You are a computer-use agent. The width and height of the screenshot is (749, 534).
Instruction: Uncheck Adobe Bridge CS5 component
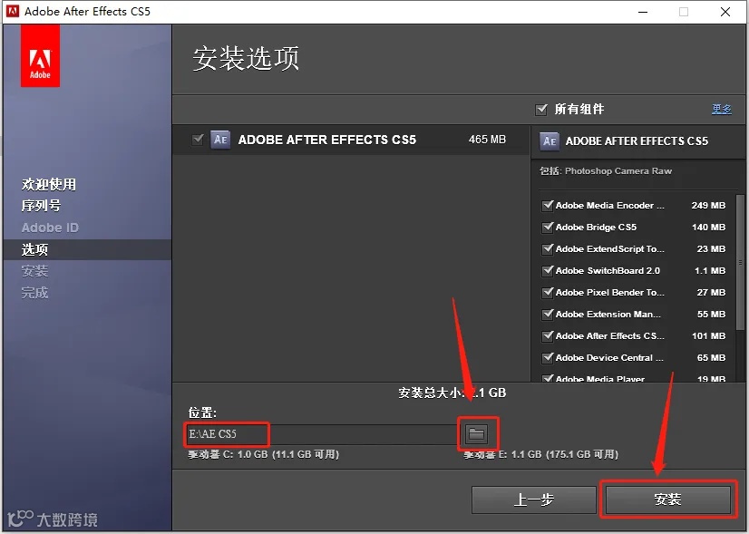click(548, 228)
